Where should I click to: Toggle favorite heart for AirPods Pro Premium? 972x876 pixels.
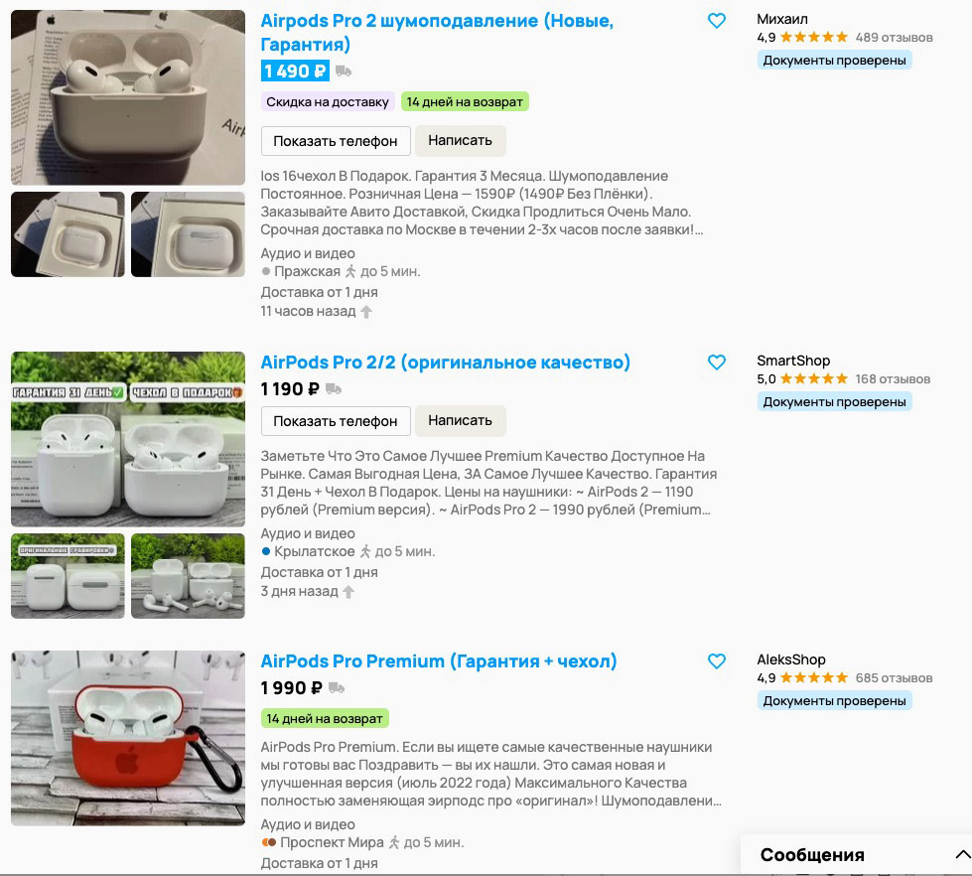click(x=717, y=661)
